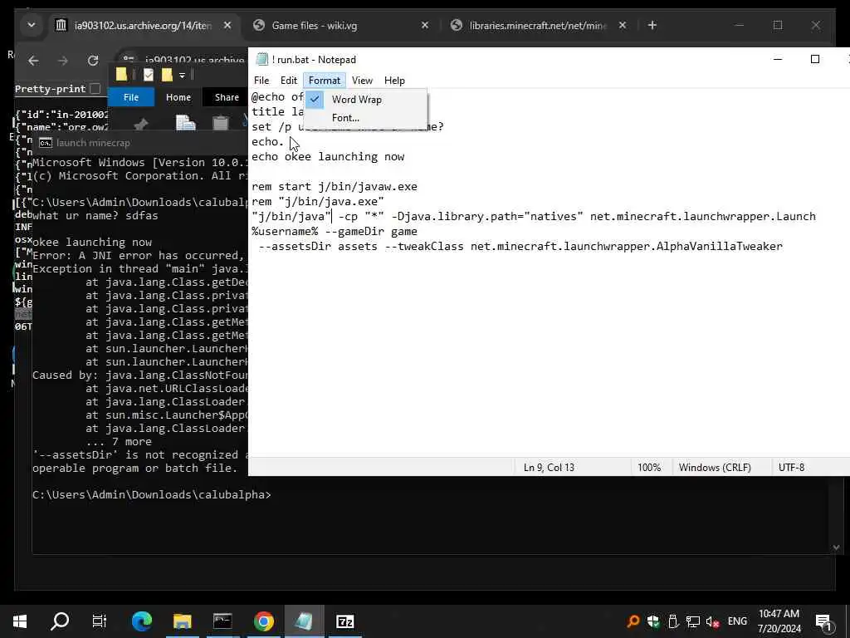Image resolution: width=850 pixels, height=638 pixels.
Task: Click the leftmost folder icon in Explorer's title bar
Action: point(121,74)
